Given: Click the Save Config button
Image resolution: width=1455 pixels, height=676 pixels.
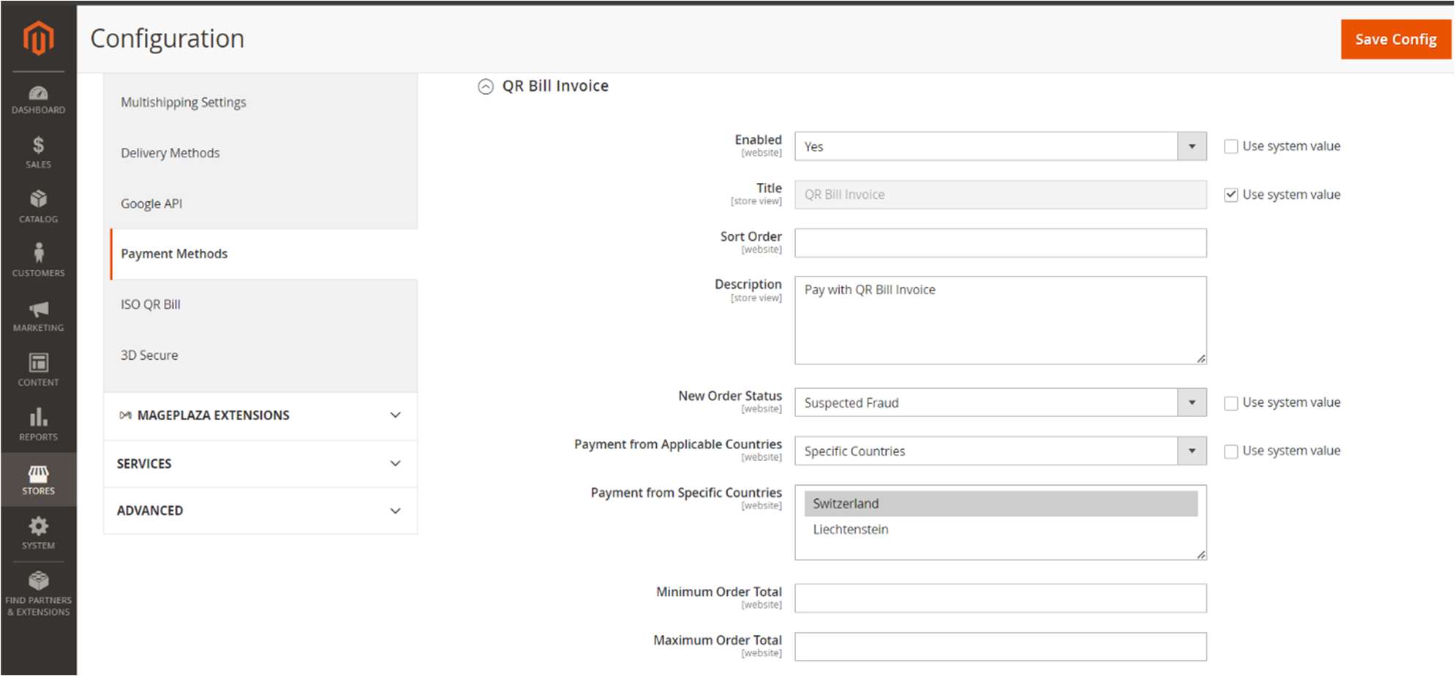Looking at the screenshot, I should 1395,40.
